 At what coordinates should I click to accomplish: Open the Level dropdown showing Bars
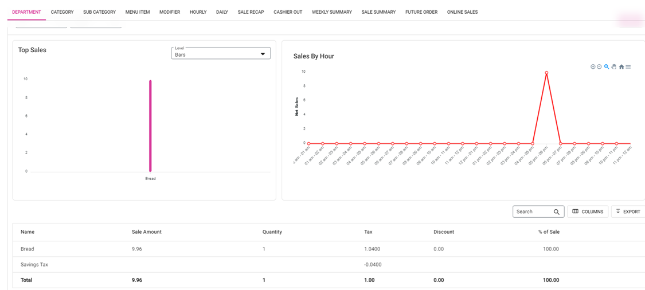coord(221,53)
